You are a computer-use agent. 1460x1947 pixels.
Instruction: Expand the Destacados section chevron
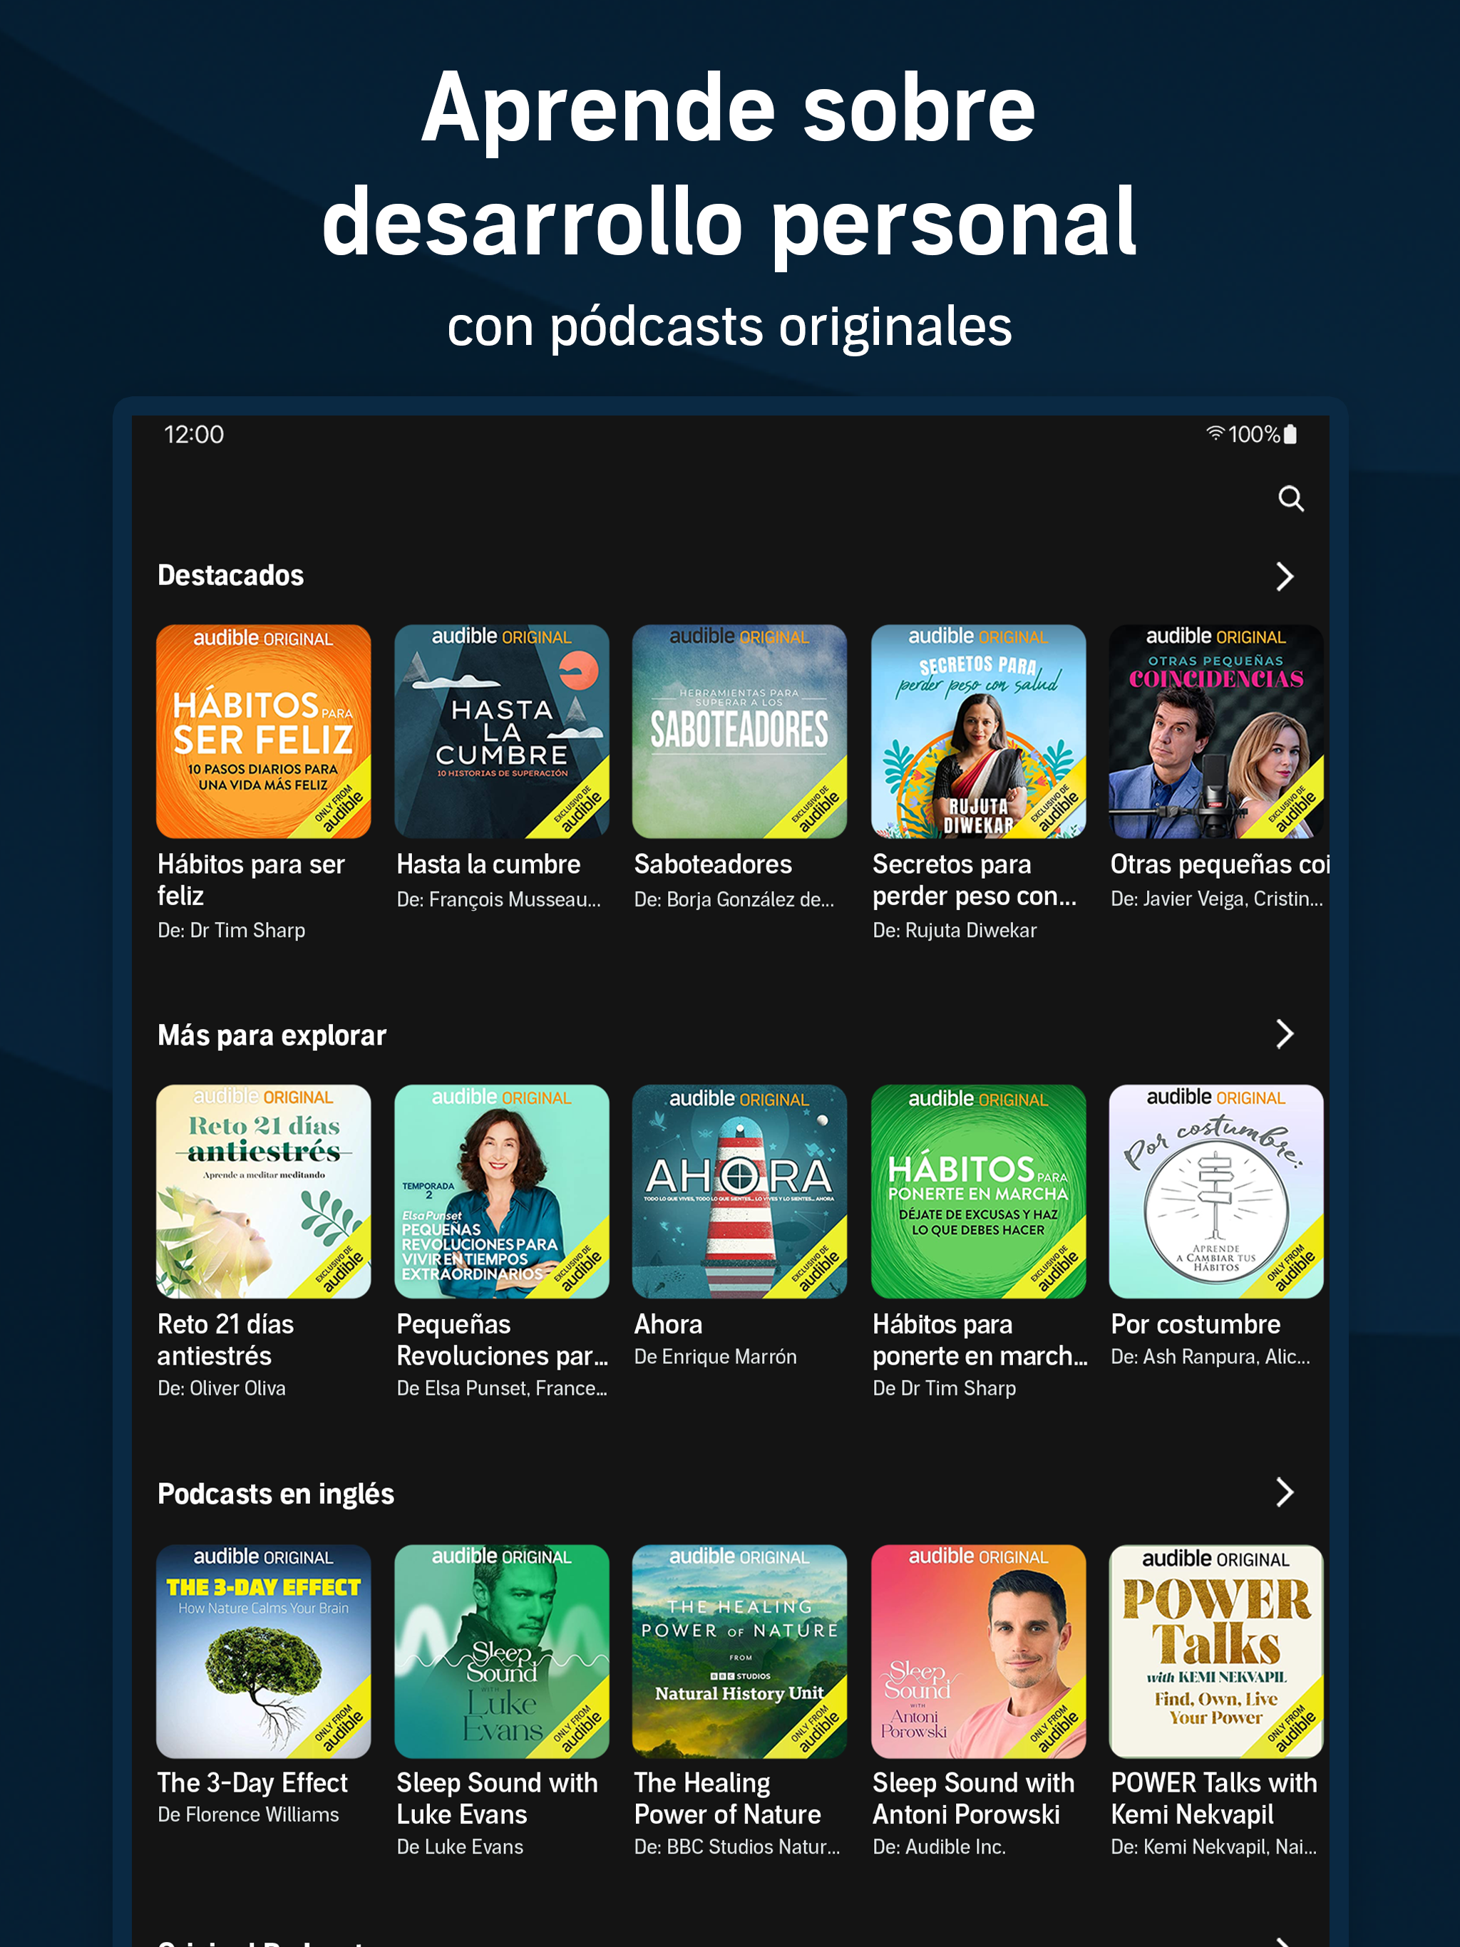1285,577
